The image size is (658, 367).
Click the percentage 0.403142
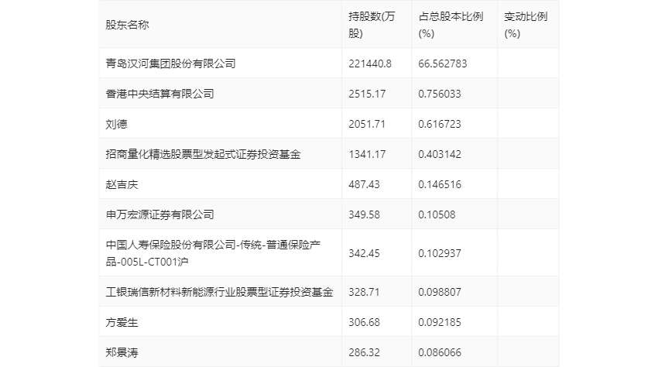440,154
